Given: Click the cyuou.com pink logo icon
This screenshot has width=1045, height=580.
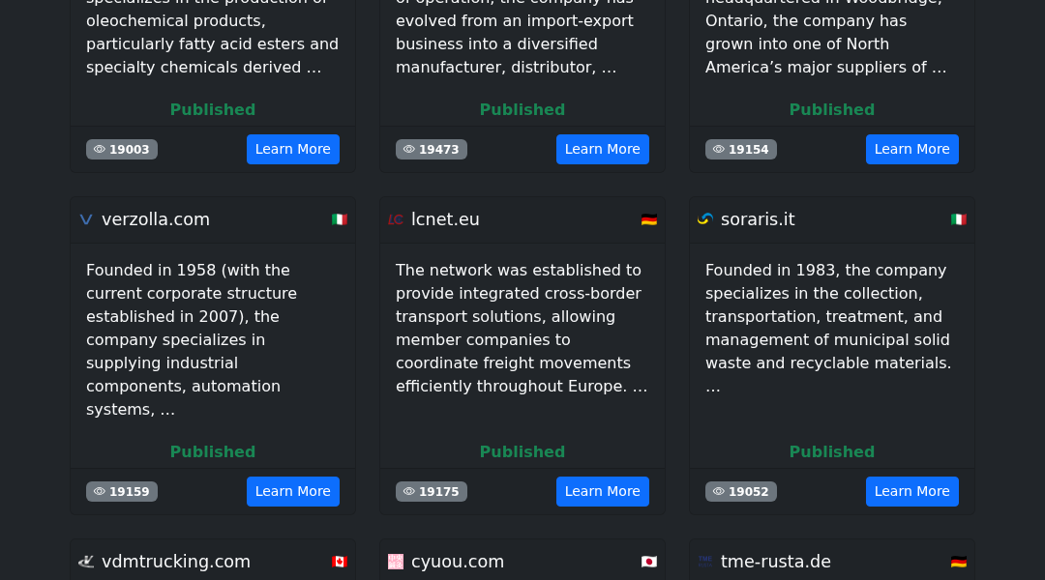Looking at the screenshot, I should (x=395, y=562).
